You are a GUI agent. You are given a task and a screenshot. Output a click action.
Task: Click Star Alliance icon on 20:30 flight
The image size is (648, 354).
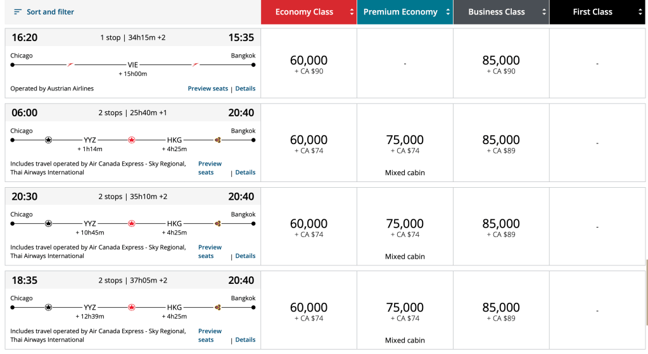[x=49, y=223]
